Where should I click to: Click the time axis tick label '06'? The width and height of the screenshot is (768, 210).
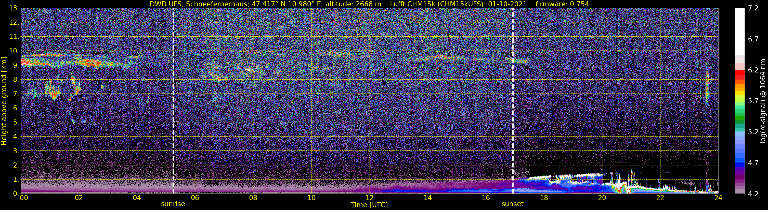coord(195,198)
